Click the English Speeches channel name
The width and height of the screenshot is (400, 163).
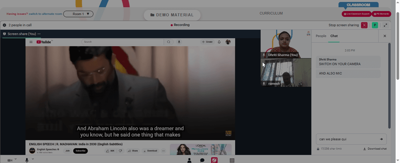[x=47, y=149]
